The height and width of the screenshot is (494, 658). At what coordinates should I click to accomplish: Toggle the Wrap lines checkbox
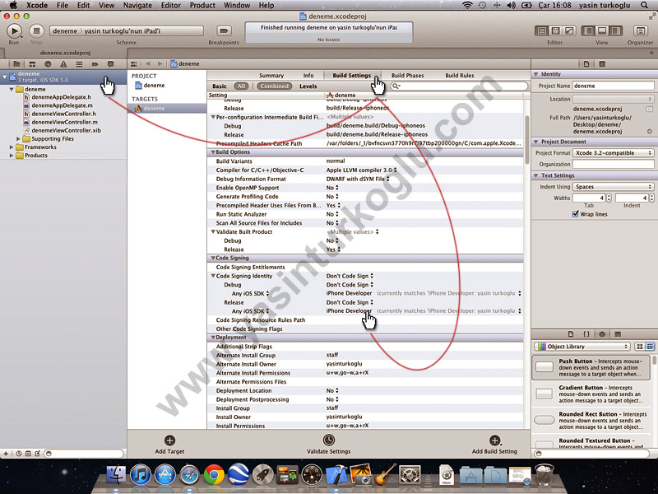pyautogui.click(x=575, y=214)
